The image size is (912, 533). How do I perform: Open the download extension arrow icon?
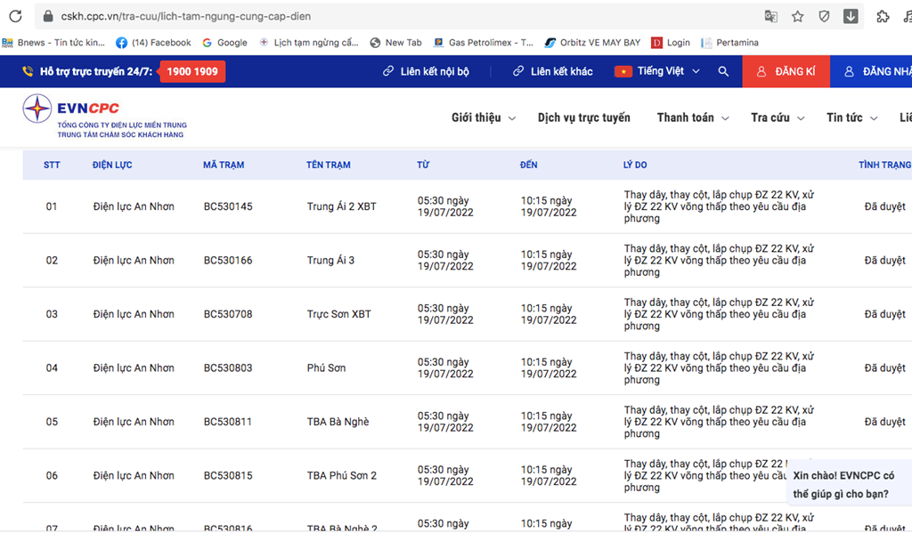tap(851, 16)
